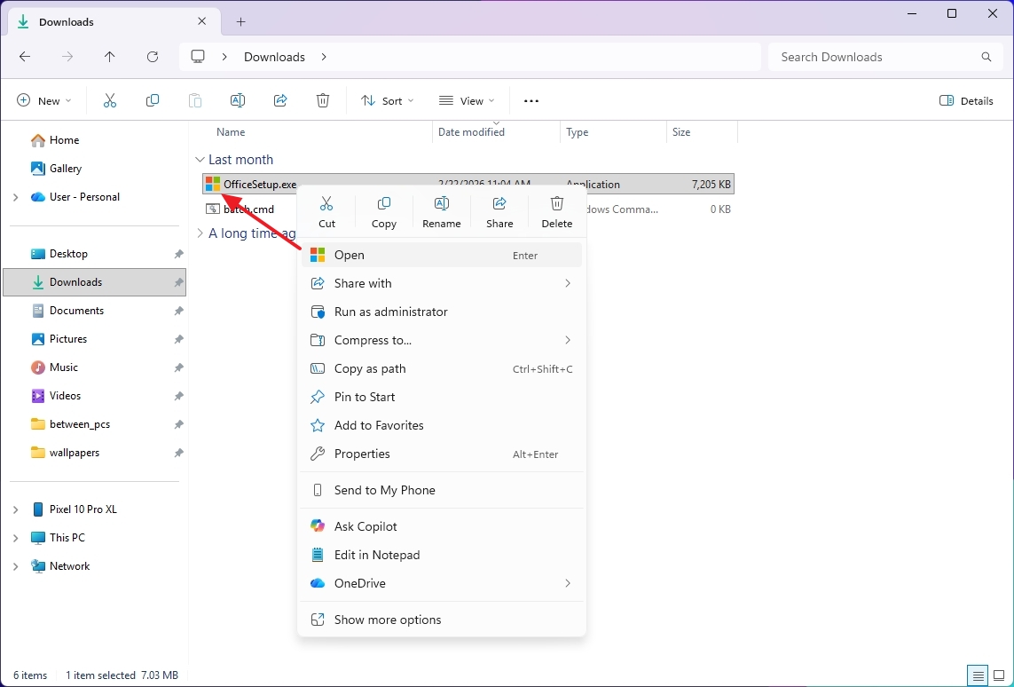
Task: Expand This PC in the sidebar
Action: [x=14, y=537]
